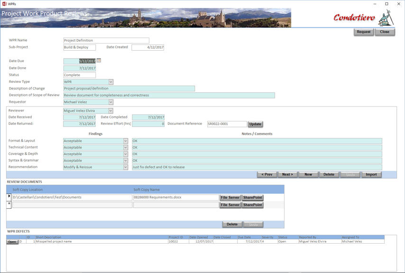Select the Requirements.docx record selector arrow
The width and height of the screenshot is (405, 273).
click(9, 196)
